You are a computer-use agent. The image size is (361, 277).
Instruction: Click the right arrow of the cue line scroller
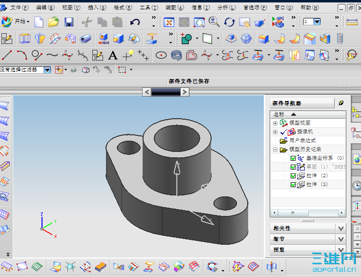coord(185,92)
